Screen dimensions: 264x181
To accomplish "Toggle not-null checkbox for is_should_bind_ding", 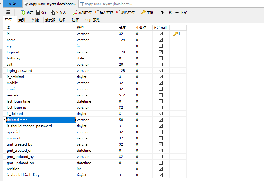I will pos(161,175).
